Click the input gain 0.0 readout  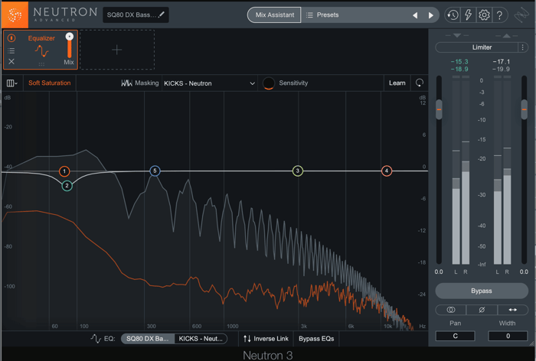[439, 272]
